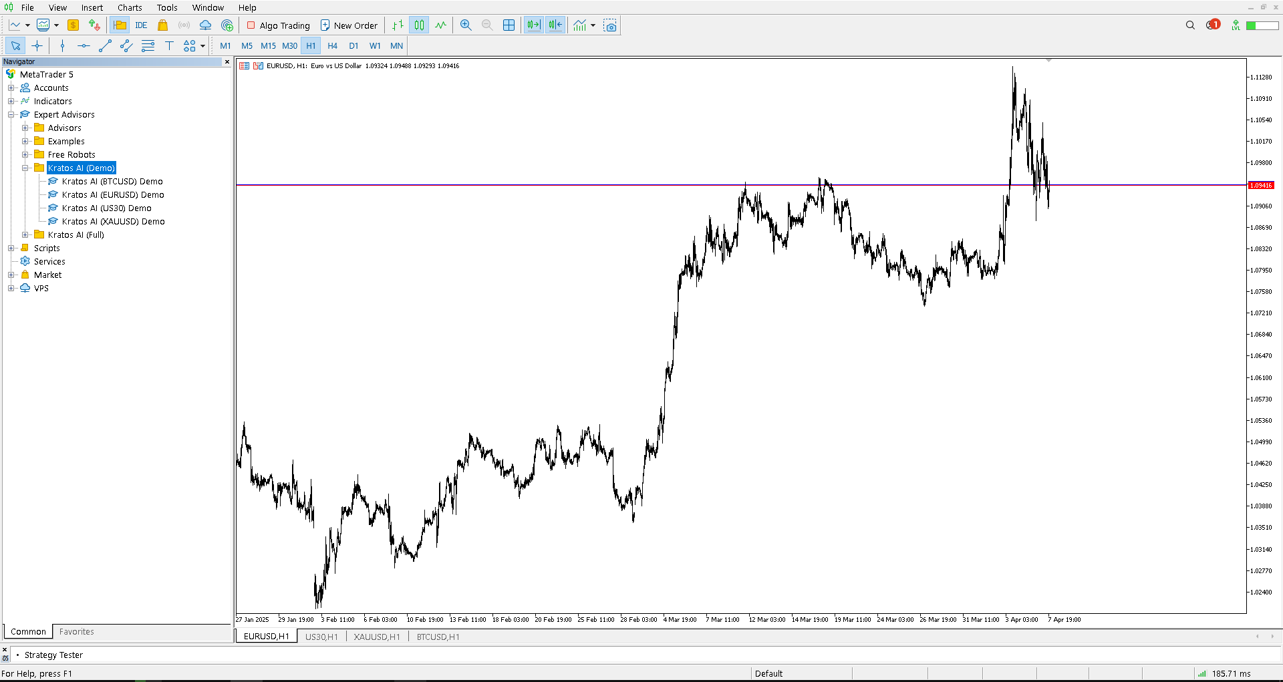Switch to the XAUUSD,H1 chart tab

click(377, 637)
